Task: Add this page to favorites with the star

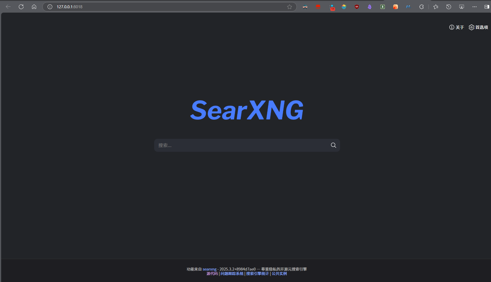Action: (290, 7)
